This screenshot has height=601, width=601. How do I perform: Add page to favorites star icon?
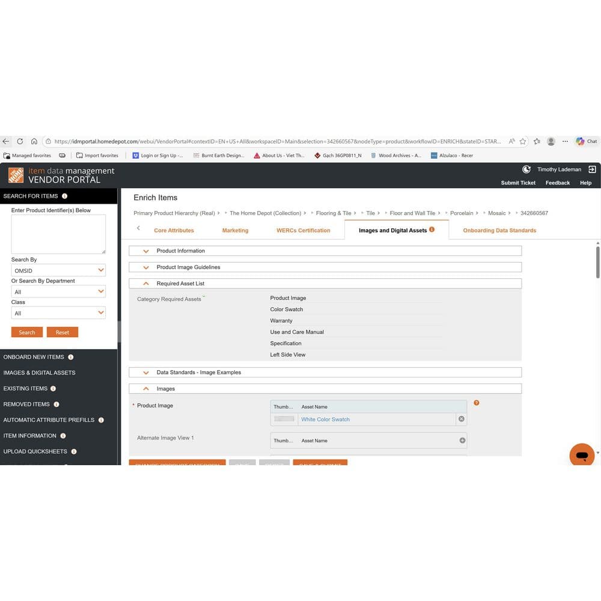coord(523,141)
